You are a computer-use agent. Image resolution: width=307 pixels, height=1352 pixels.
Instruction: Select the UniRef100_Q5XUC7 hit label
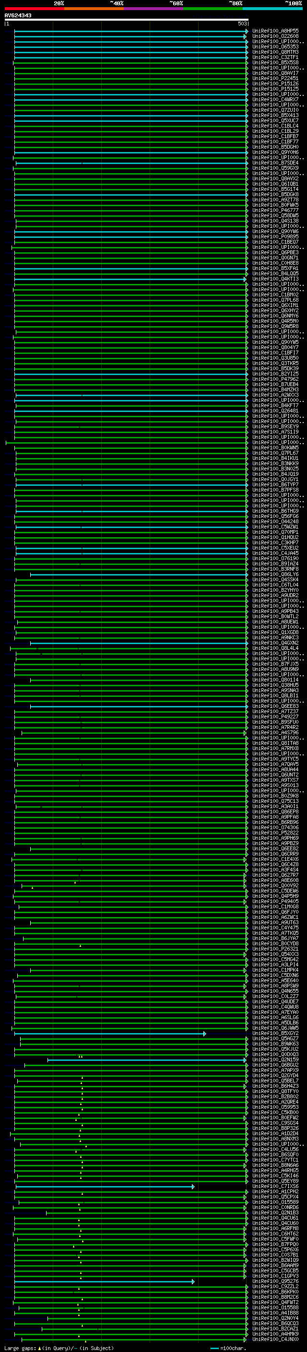[275, 121]
